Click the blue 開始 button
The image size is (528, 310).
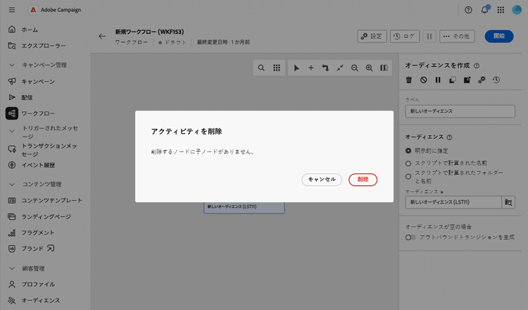pos(499,36)
